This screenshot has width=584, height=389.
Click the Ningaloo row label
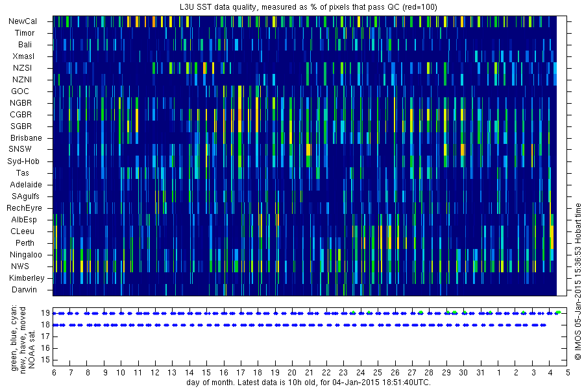click(x=26, y=255)
